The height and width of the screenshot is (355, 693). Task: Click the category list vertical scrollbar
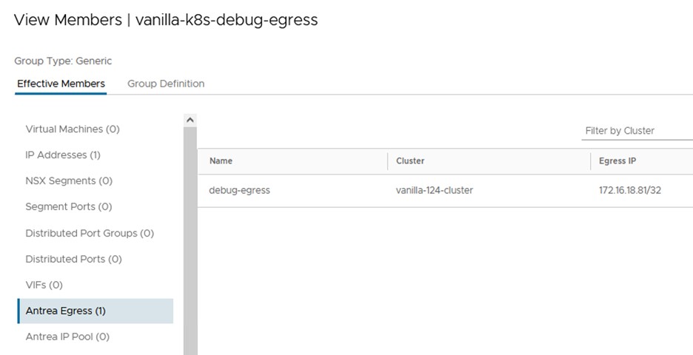pyautogui.click(x=190, y=237)
